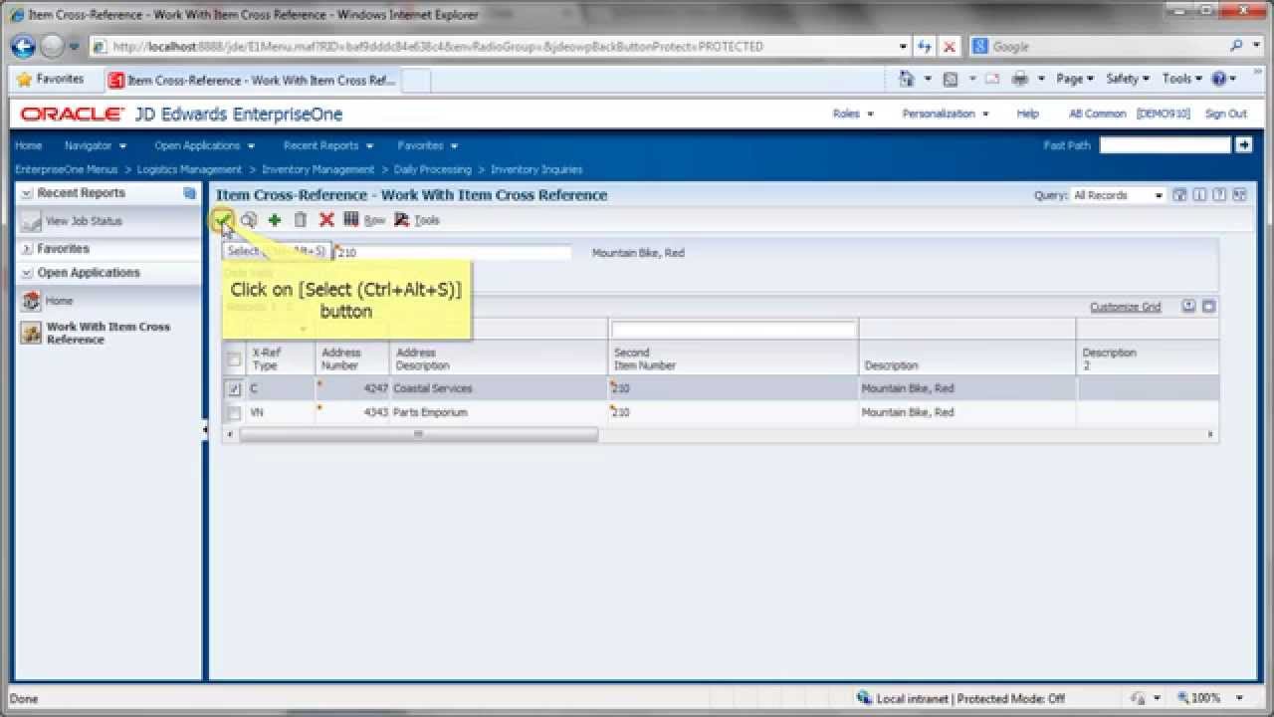The image size is (1274, 717).
Task: Click the item number field containing 210
Action: tap(453, 253)
